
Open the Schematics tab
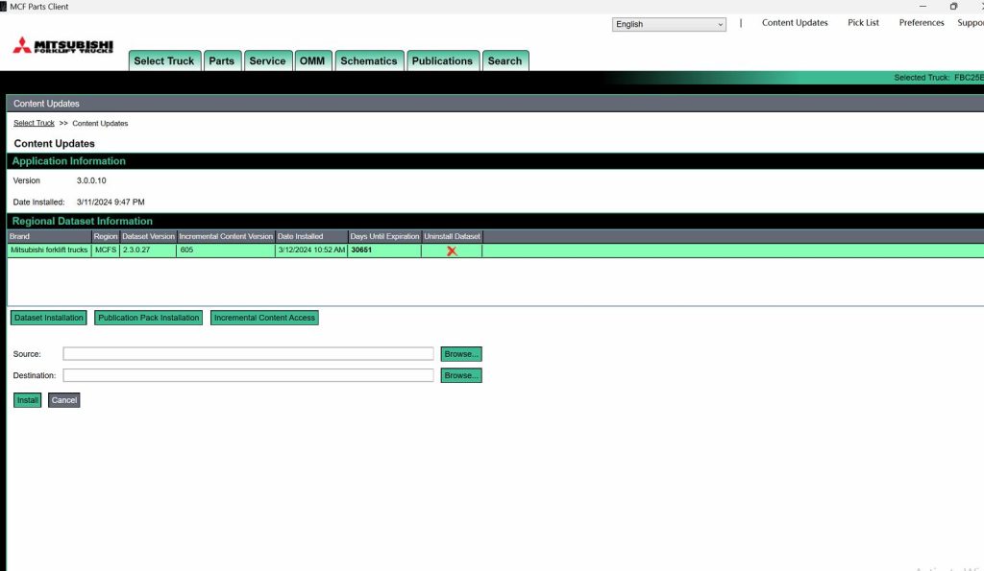tap(369, 59)
